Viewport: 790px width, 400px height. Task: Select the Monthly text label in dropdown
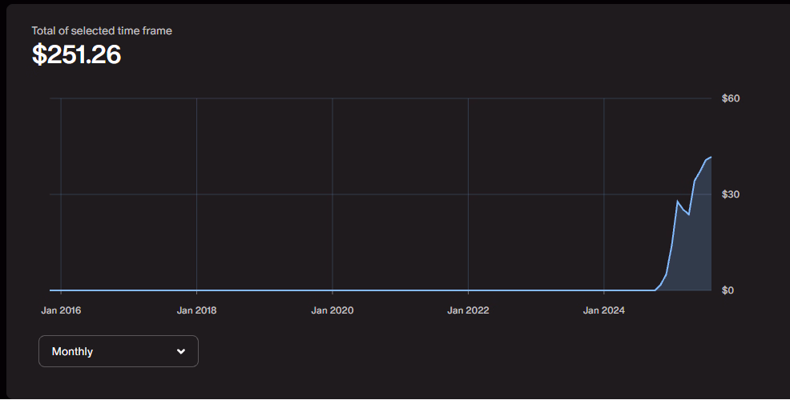[72, 351]
